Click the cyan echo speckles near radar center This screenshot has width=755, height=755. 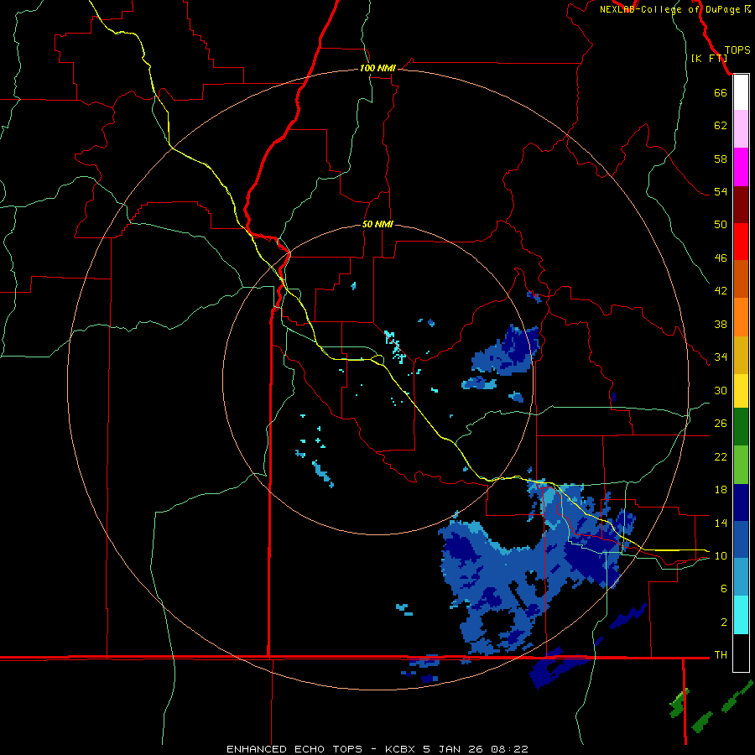[x=395, y=346]
